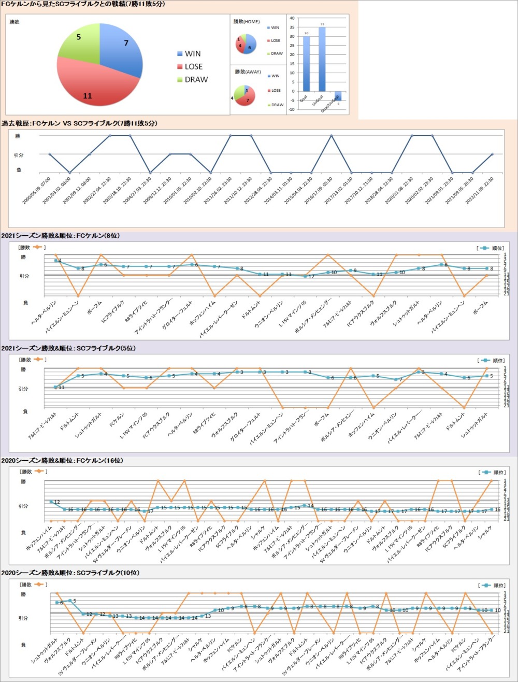
Task: Select the green DRAW legend swatch of the large pie
Action: click(180, 80)
